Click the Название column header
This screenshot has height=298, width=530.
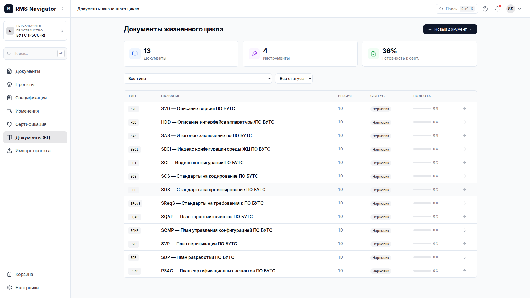pyautogui.click(x=171, y=96)
